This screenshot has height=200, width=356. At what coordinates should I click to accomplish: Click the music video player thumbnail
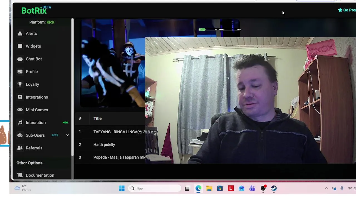[113, 63]
